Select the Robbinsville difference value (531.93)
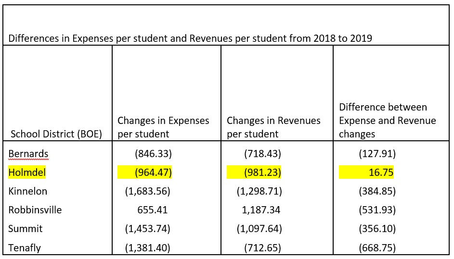 (377, 210)
